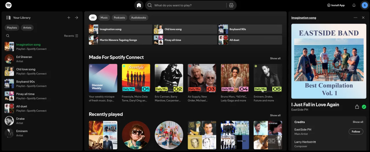370x152 pixels.
Task: Open Old love song playlist in library
Action: (41, 71)
